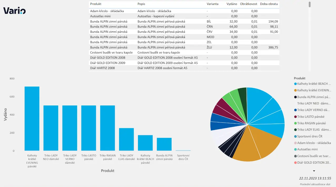Click the Triko RAGAN pánské legend marker

pos(295,123)
